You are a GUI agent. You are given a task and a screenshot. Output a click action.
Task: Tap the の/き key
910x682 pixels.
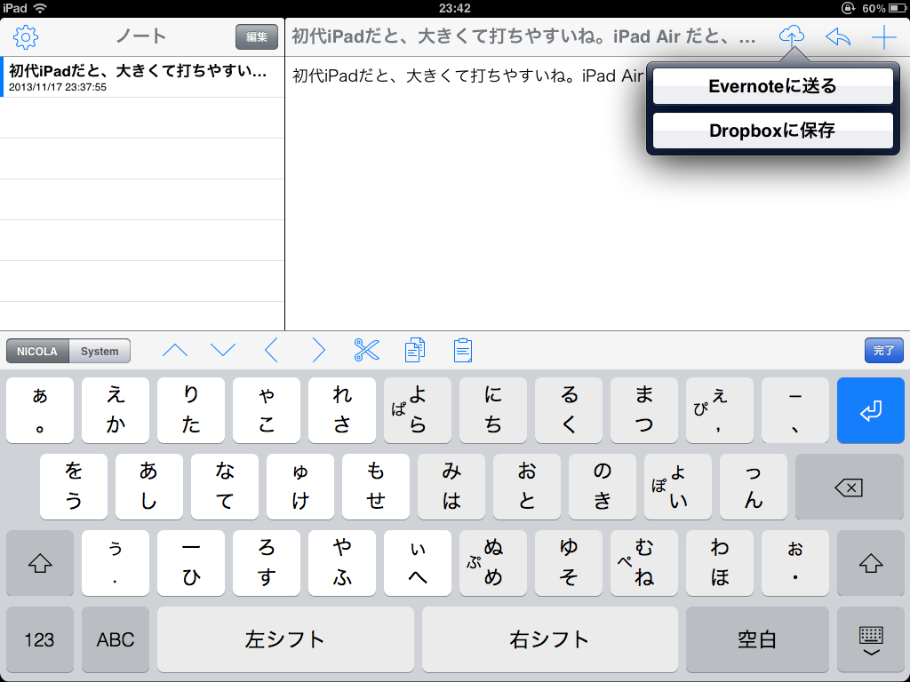point(603,487)
